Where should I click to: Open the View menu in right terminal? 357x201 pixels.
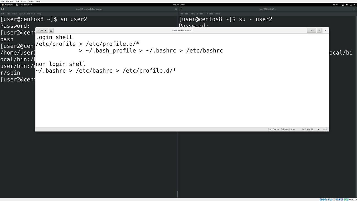point(193,14)
